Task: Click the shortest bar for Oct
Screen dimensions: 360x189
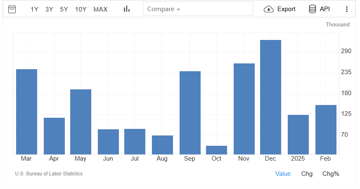Action: coord(216,150)
